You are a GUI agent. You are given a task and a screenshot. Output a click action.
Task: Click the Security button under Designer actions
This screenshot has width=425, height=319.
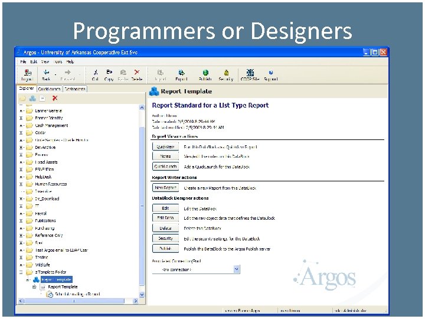[x=165, y=238]
